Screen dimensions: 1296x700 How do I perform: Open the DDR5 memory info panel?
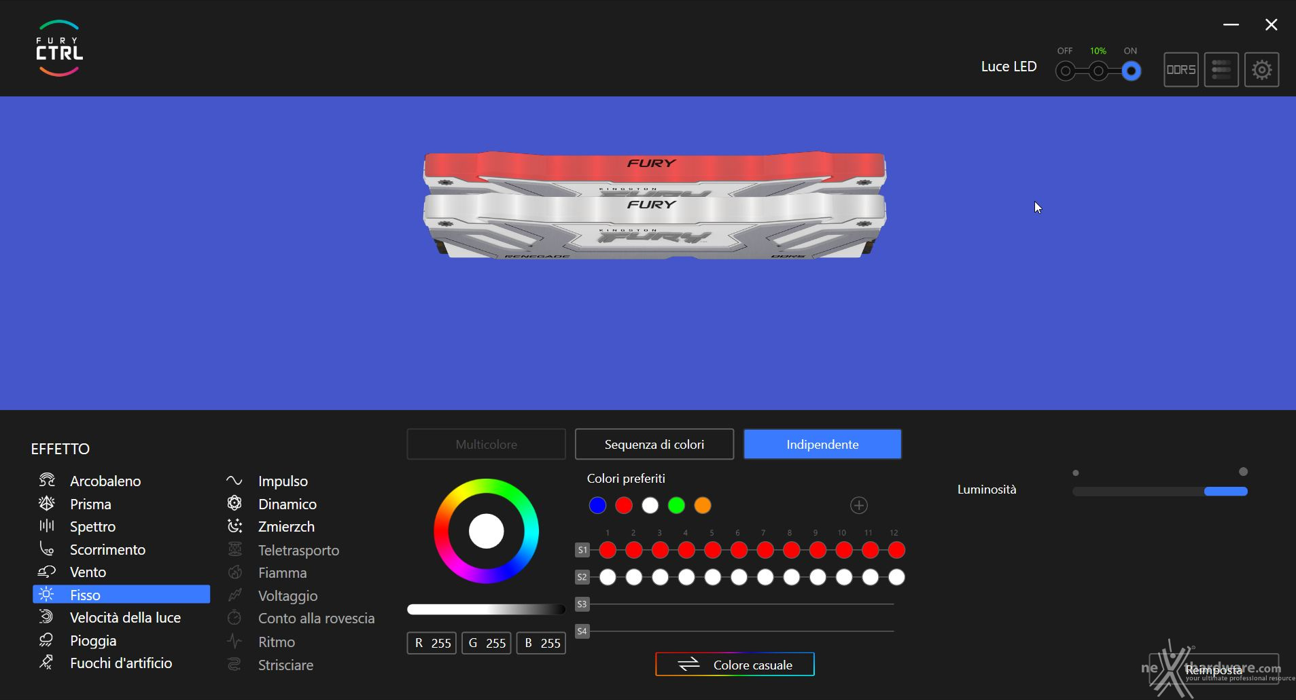[x=1181, y=69]
